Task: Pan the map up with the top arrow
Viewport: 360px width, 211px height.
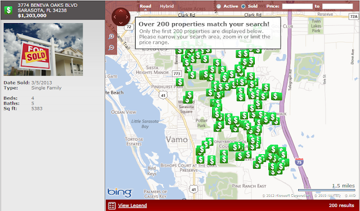Action: (x=121, y=11)
